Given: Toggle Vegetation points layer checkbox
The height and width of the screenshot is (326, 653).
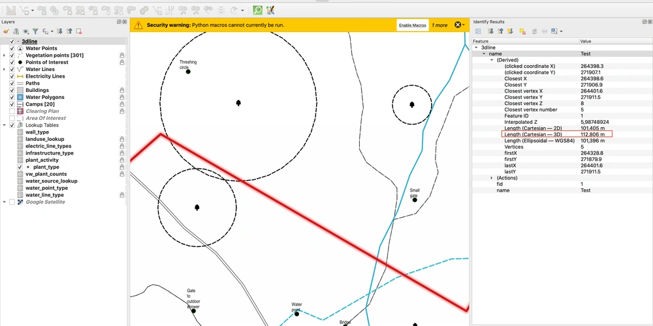Looking at the screenshot, I should [12, 55].
